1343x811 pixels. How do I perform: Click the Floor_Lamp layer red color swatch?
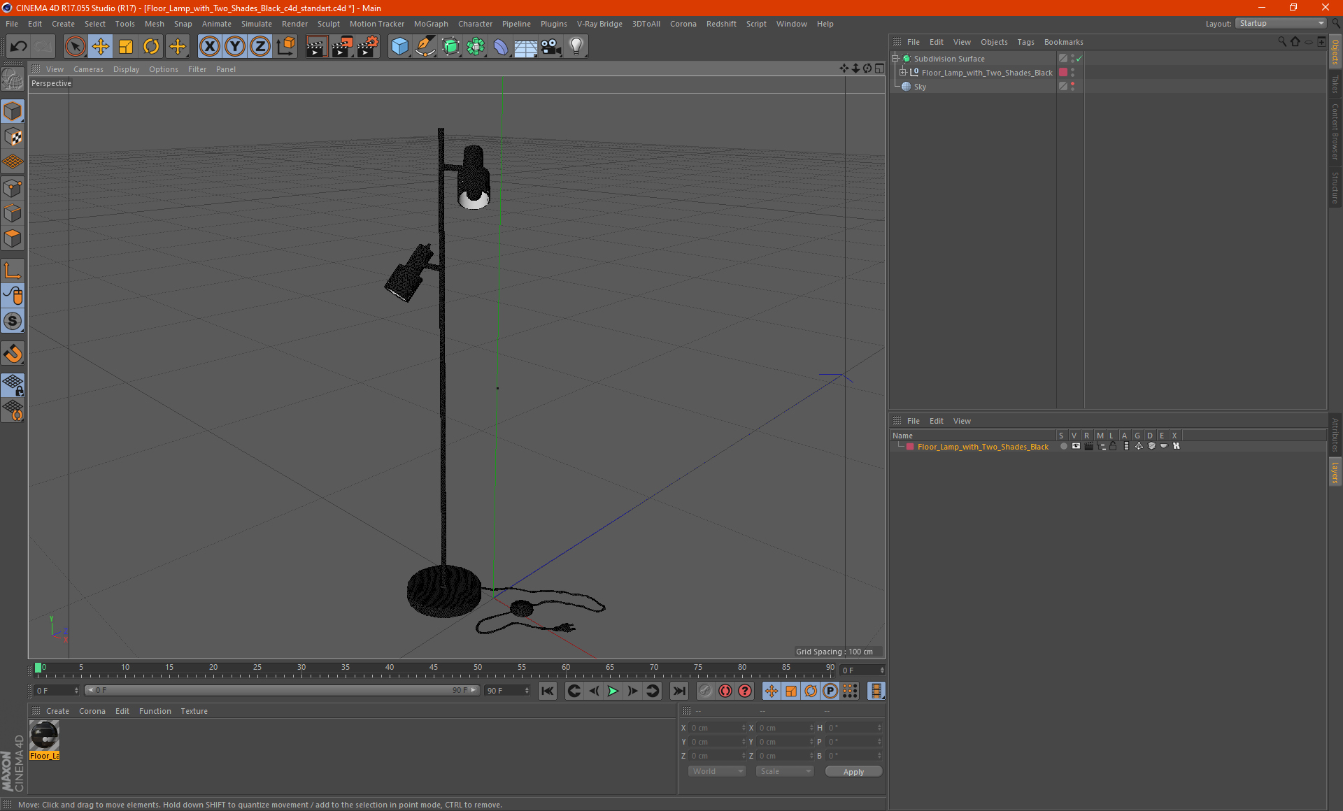(910, 447)
